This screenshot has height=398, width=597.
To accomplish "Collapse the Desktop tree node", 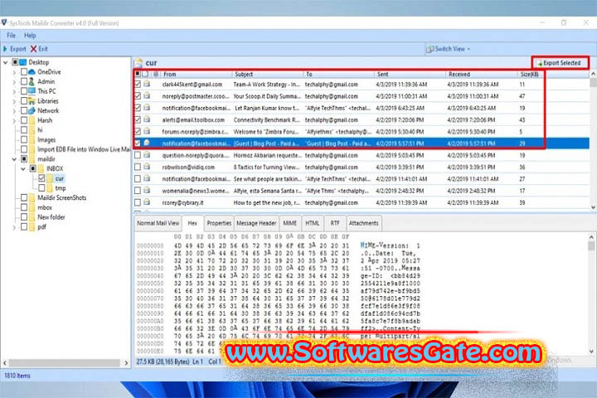I will coord(5,62).
